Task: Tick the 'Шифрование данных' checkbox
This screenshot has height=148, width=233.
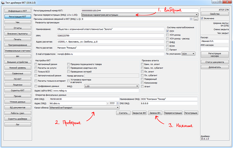Action: coord(36,86)
